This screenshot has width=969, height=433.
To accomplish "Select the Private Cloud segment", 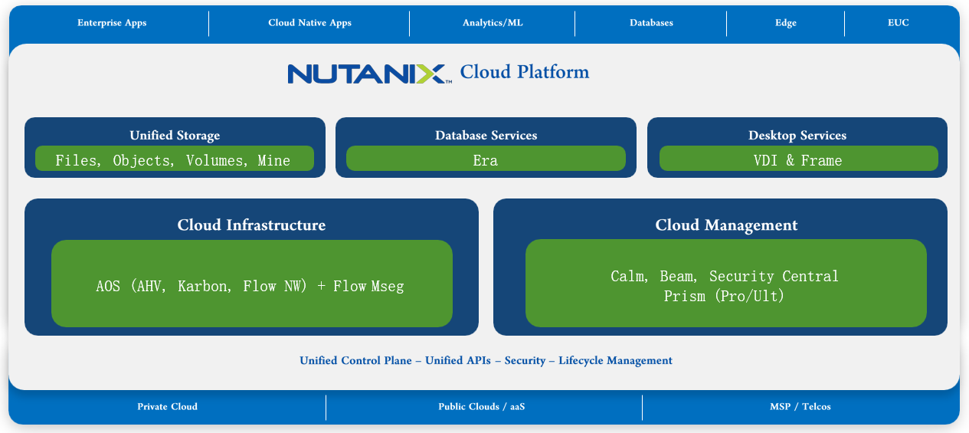I will tap(168, 407).
